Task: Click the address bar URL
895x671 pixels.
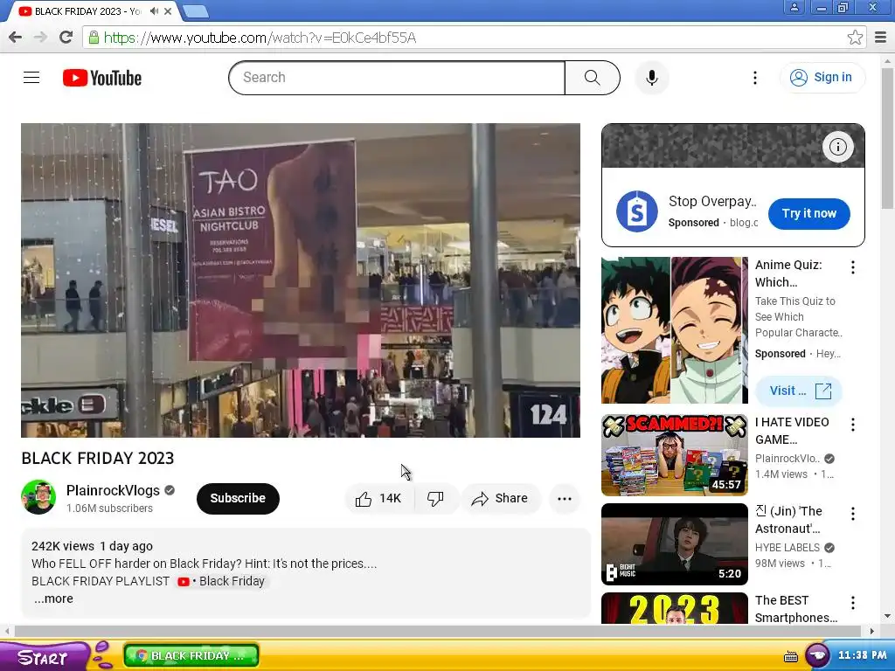Action: coord(260,38)
